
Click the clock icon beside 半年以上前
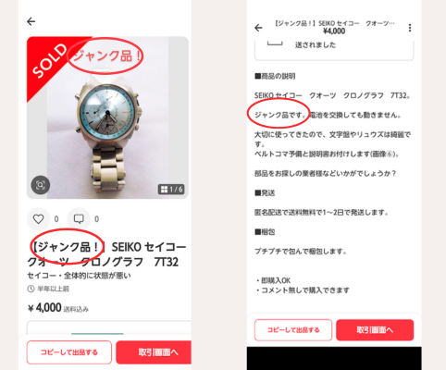[x=31, y=289]
